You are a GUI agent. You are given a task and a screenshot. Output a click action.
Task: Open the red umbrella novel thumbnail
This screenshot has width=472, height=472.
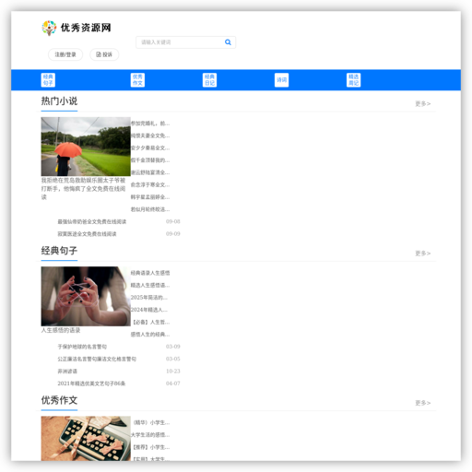[x=86, y=147]
